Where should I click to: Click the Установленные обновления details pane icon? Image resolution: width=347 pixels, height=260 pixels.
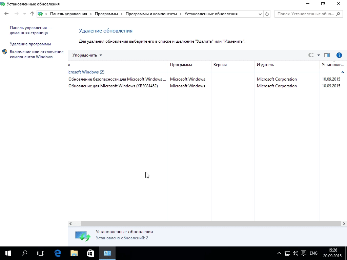point(83,236)
